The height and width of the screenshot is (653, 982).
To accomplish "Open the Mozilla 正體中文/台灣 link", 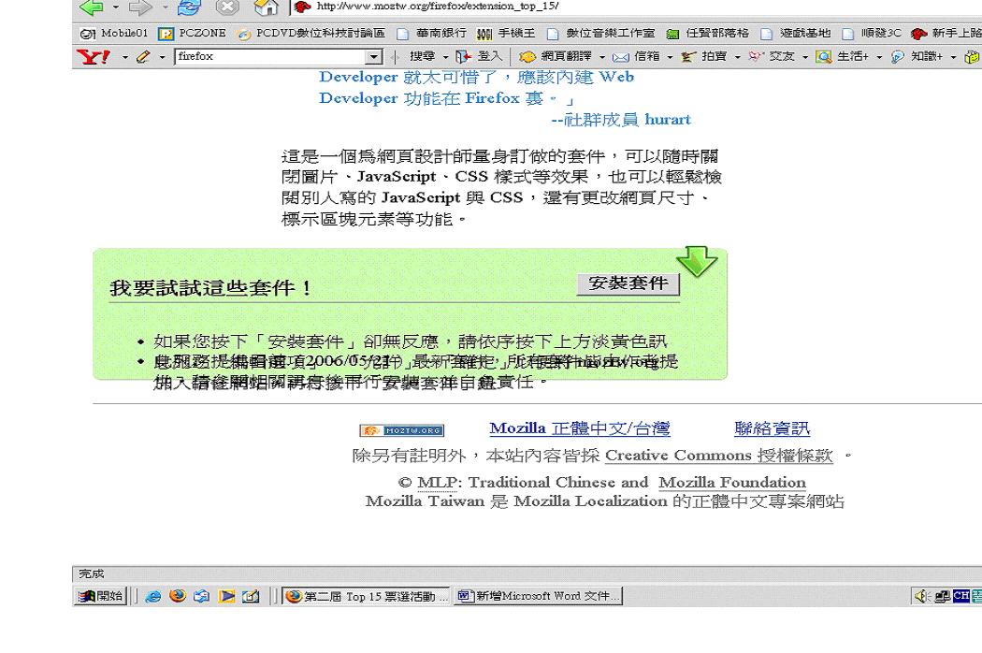I will 580,428.
